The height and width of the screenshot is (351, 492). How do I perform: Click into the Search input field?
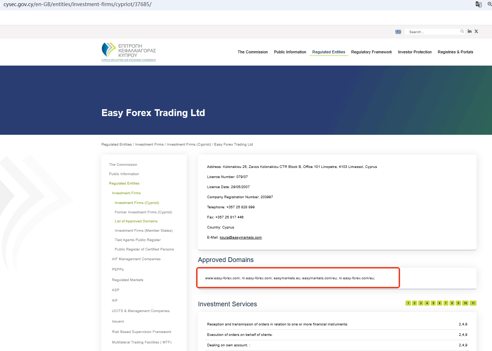pos(433,32)
